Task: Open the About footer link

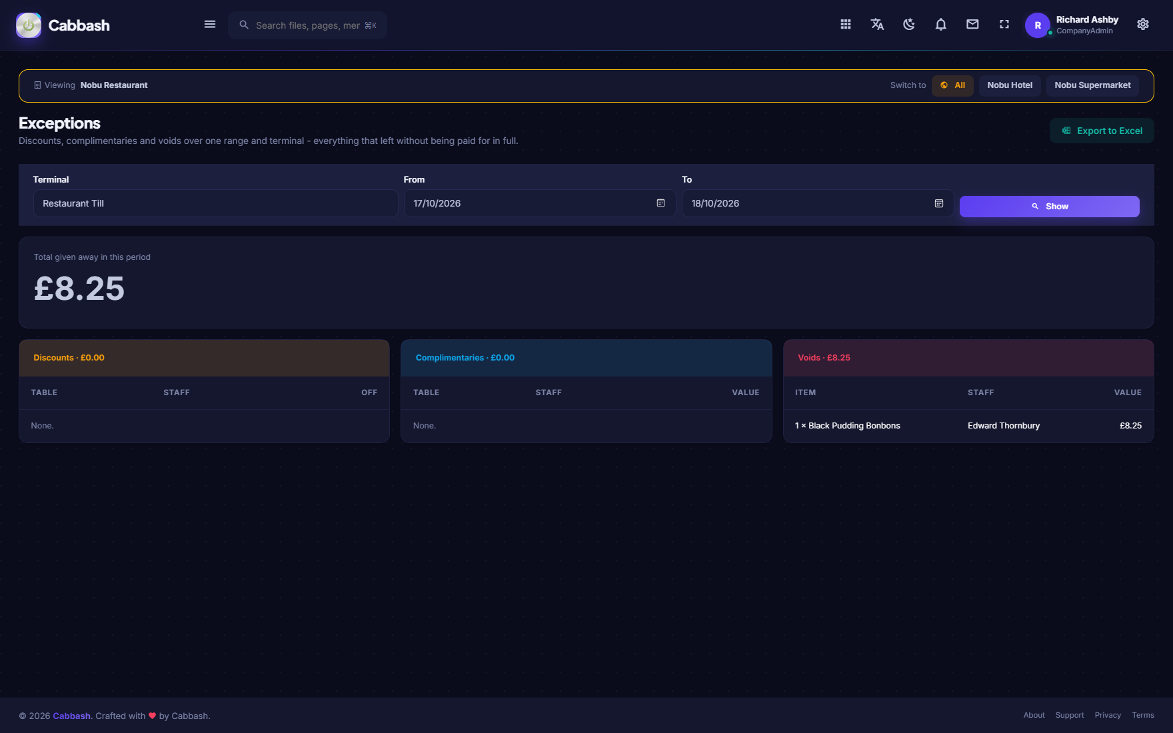Action: point(1034,715)
